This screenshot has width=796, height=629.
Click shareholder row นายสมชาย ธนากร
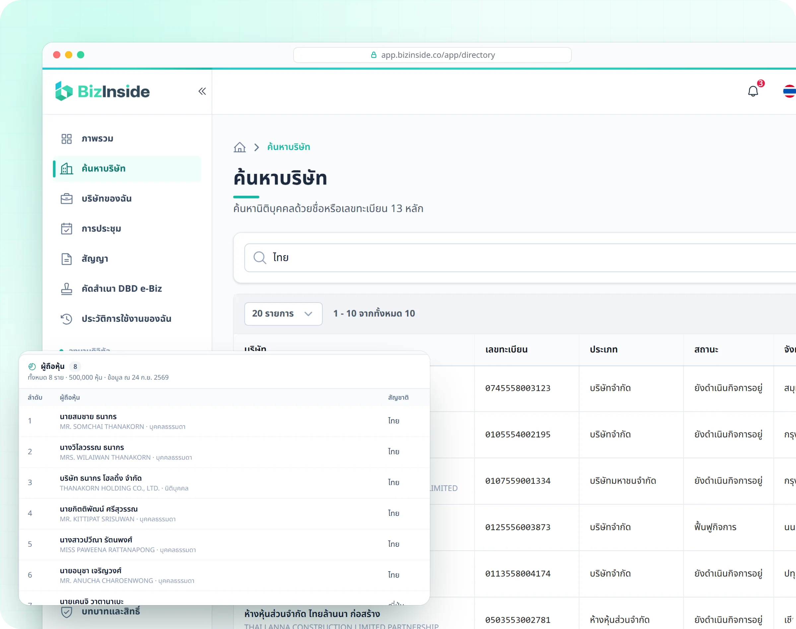coord(224,421)
